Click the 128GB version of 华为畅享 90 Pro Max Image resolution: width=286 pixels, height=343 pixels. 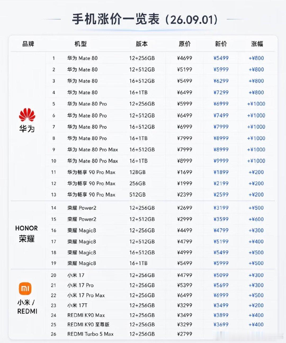pyautogui.click(x=137, y=172)
